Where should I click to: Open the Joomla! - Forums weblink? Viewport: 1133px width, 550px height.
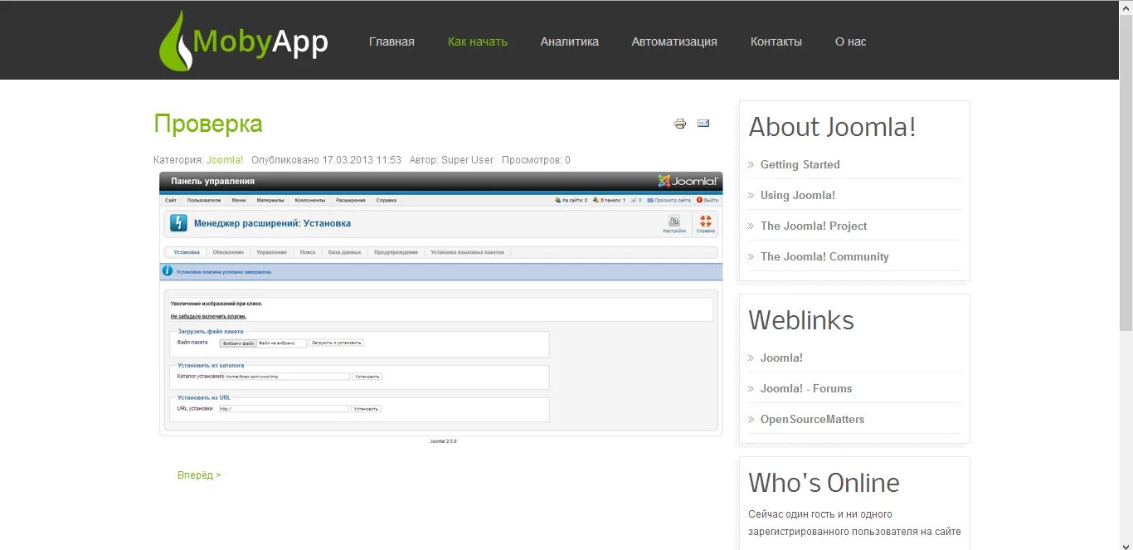[806, 388]
